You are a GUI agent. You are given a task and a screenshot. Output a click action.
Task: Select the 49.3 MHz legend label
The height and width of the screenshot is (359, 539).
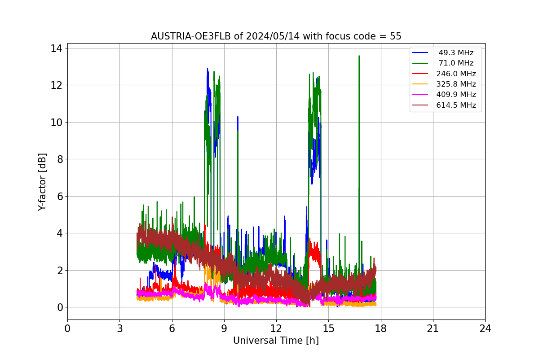click(456, 53)
